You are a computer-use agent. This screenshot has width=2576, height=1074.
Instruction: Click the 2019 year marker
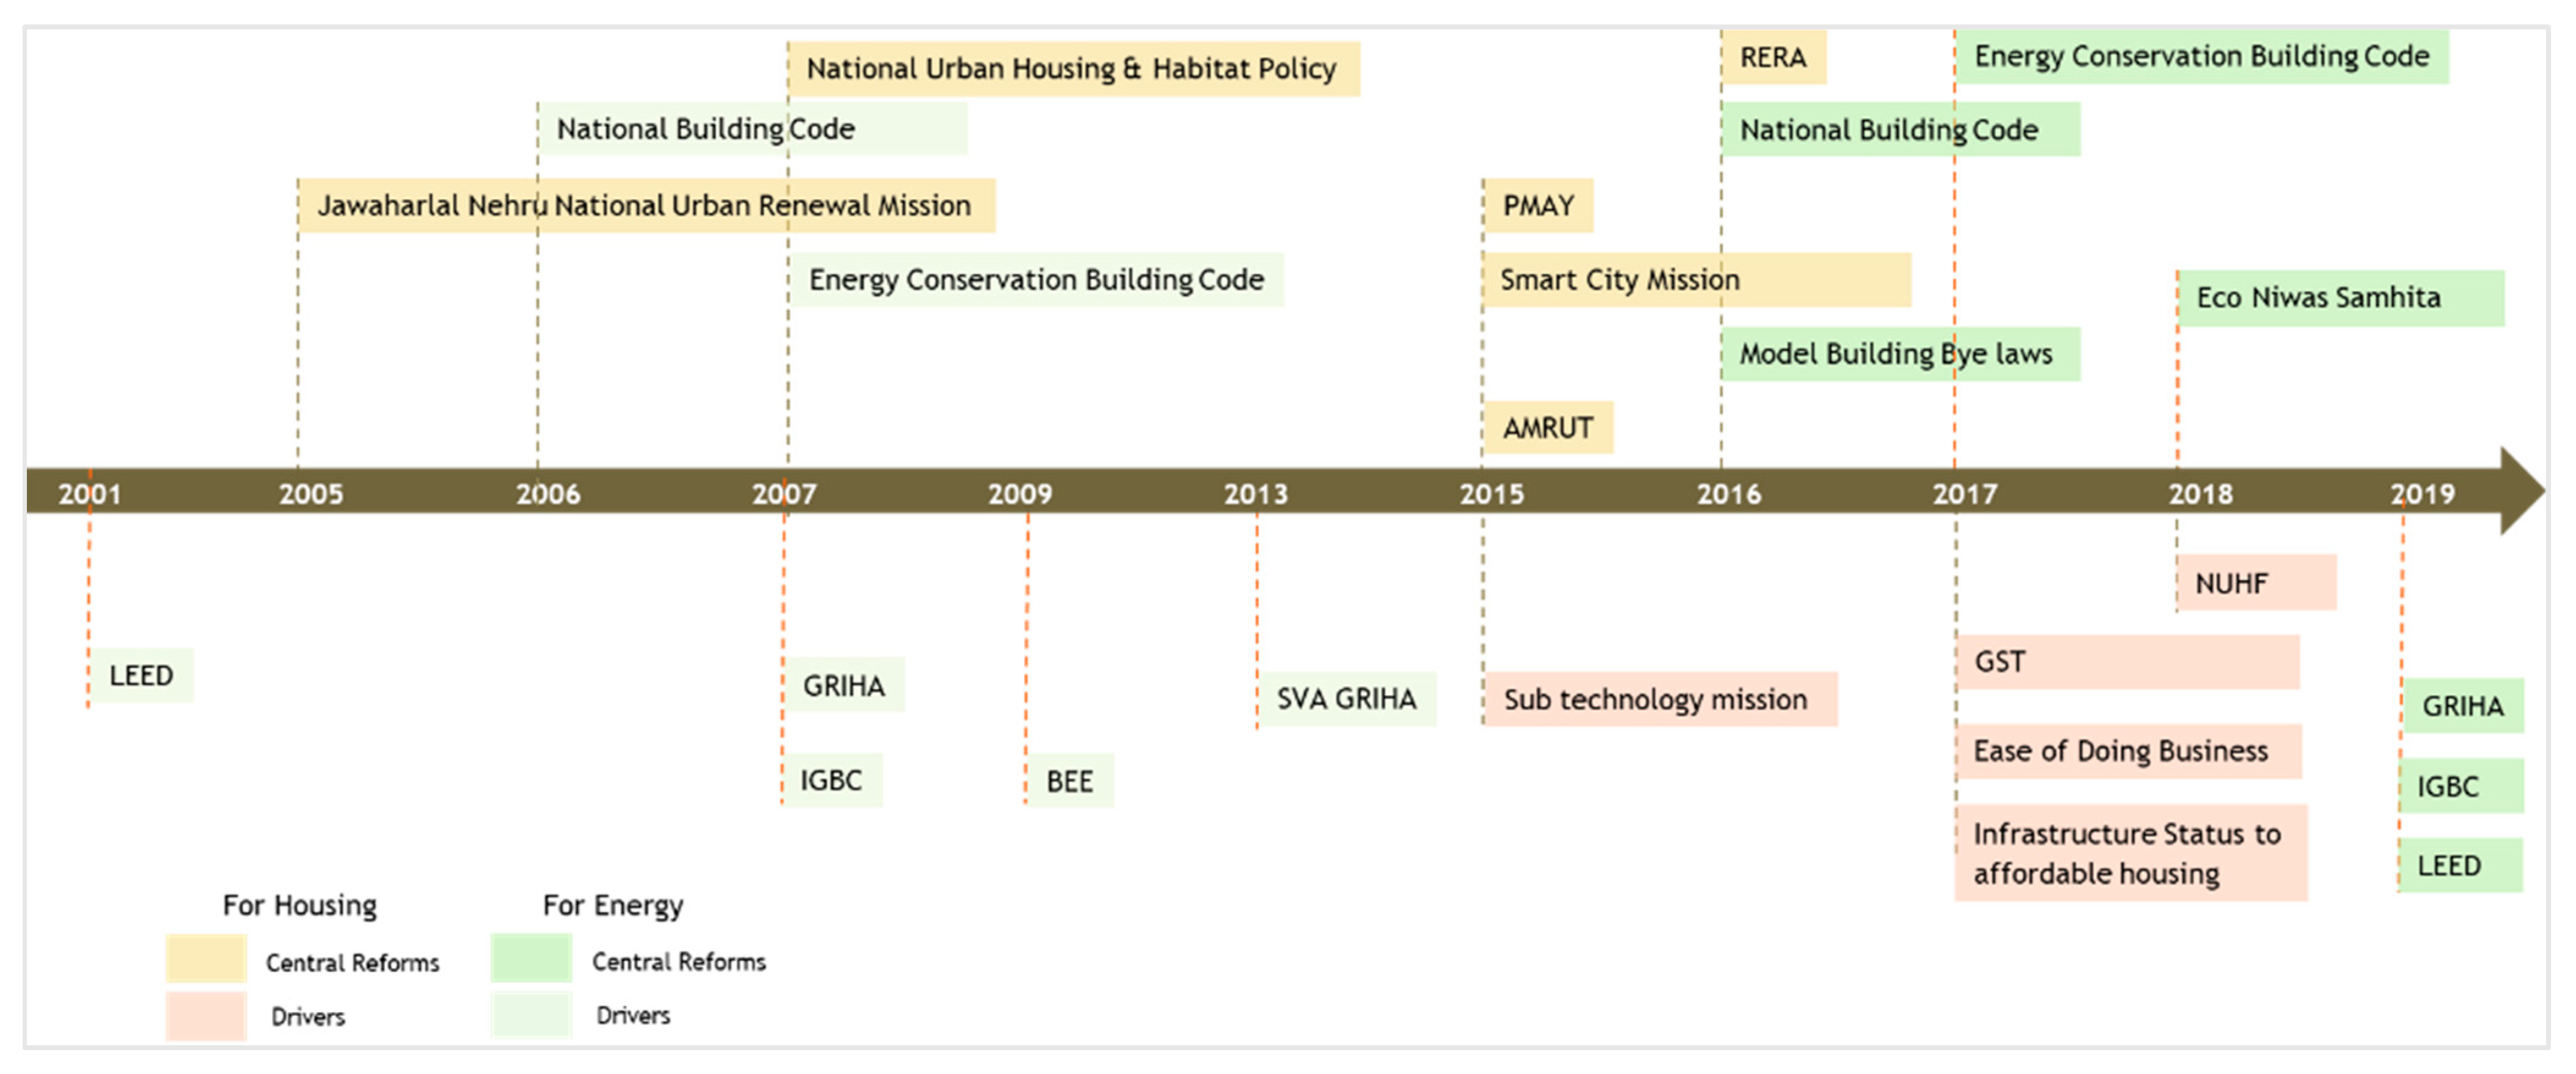tap(2422, 493)
